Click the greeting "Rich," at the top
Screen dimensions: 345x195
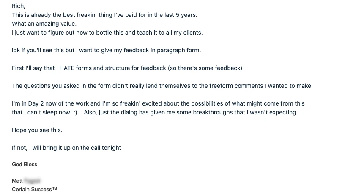tap(18, 6)
